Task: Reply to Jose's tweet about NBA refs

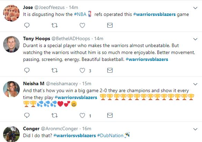Action: click(27, 25)
